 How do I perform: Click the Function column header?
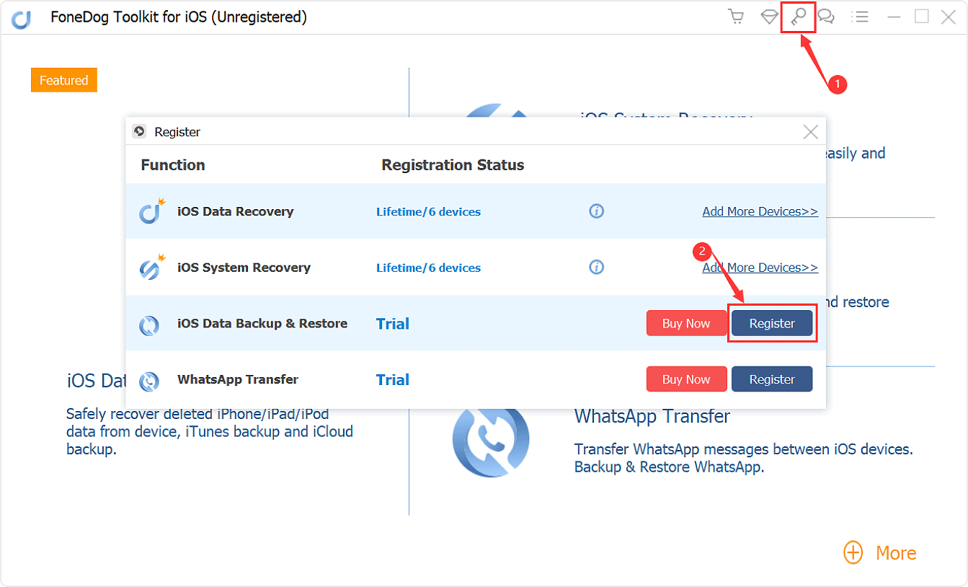pos(173,165)
